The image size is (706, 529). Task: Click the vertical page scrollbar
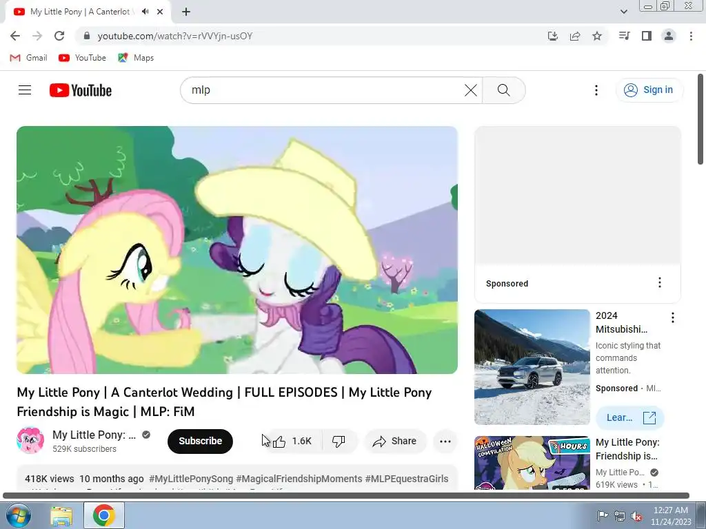(700, 119)
